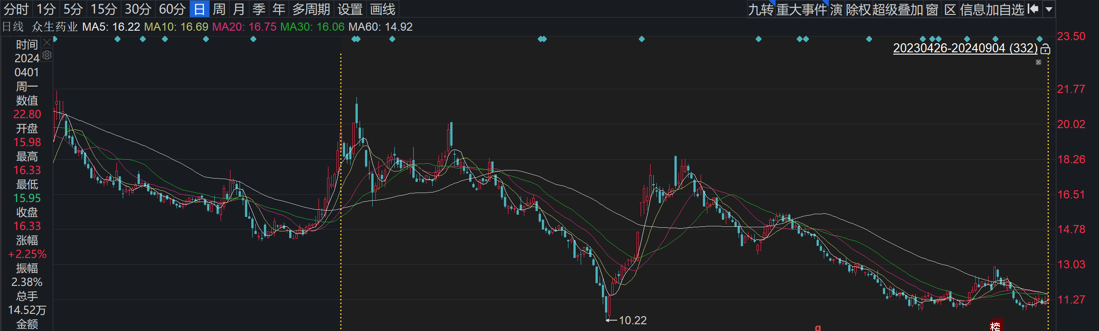1099x331 pixels.
Task: Open the 设置 chart settings
Action: [350, 9]
